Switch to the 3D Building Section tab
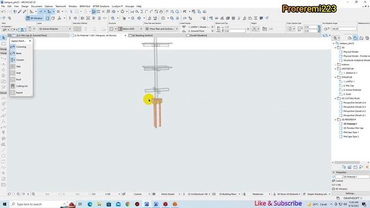 coord(142,35)
